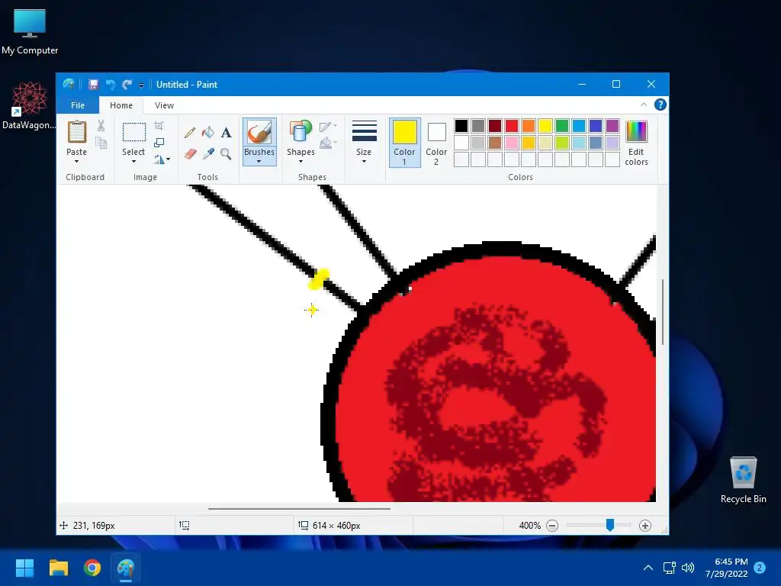Click the zoom in plus button
Screen dimensions: 781x586
click(645, 526)
